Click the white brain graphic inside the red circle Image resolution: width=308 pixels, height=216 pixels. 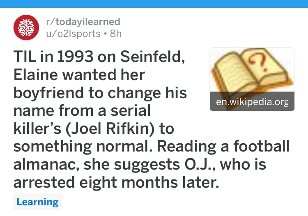[x=26, y=28]
